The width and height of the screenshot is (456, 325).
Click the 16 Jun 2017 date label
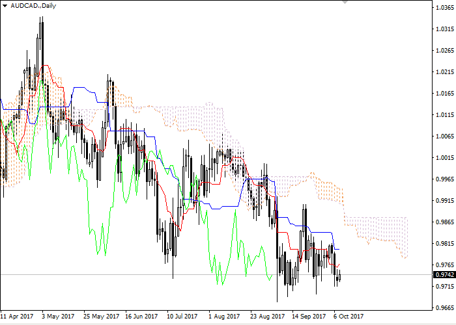coord(142,316)
